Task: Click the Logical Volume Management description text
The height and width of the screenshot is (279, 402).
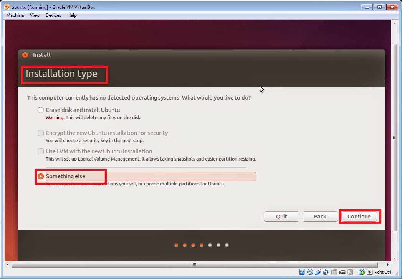Action: (151, 159)
